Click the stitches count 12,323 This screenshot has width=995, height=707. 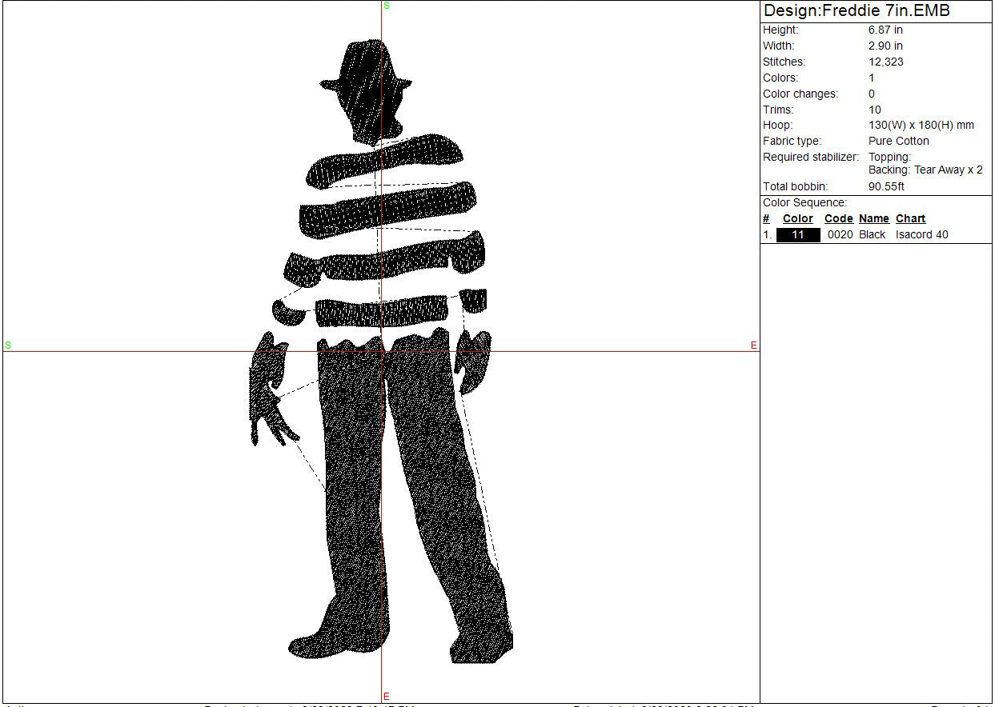click(886, 62)
